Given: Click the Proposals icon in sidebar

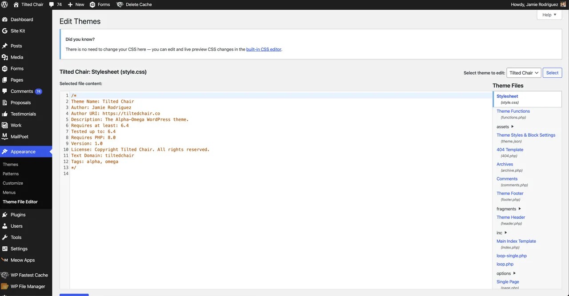Looking at the screenshot, I should [x=5, y=103].
